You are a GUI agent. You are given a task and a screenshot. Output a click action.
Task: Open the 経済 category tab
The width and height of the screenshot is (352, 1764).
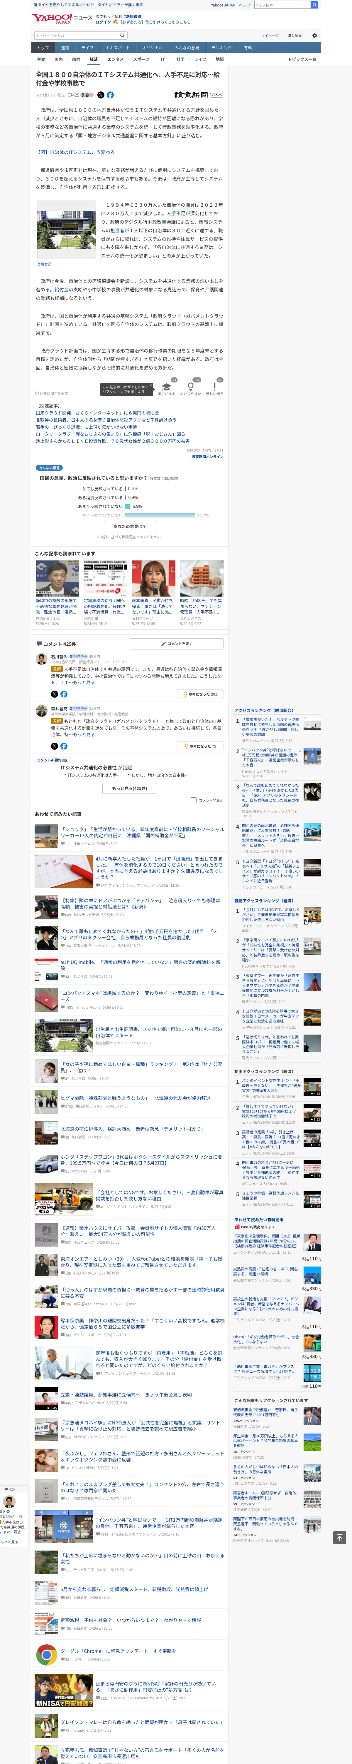[94, 60]
